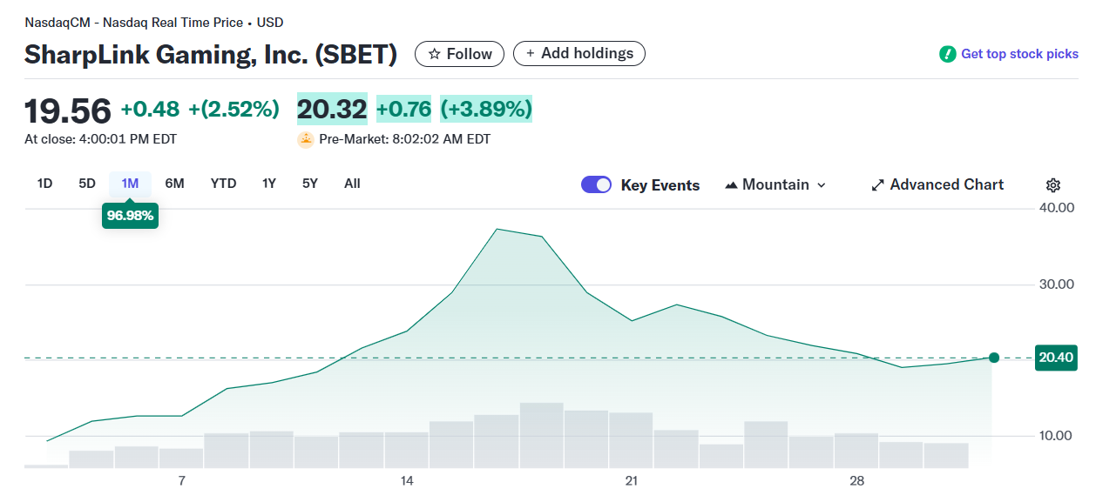
Task: Select the 1D time range
Action: coord(44,184)
